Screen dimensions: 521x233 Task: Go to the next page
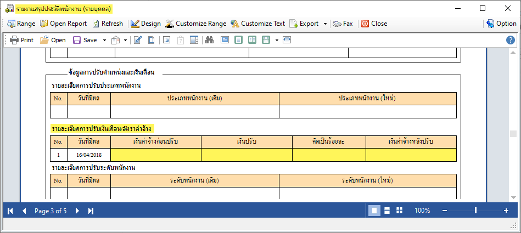pos(77,211)
